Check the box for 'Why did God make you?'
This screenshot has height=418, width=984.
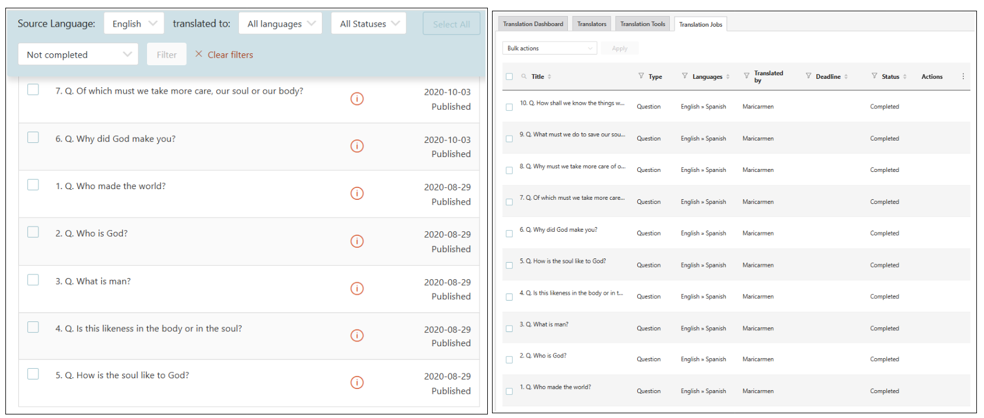pyautogui.click(x=33, y=138)
